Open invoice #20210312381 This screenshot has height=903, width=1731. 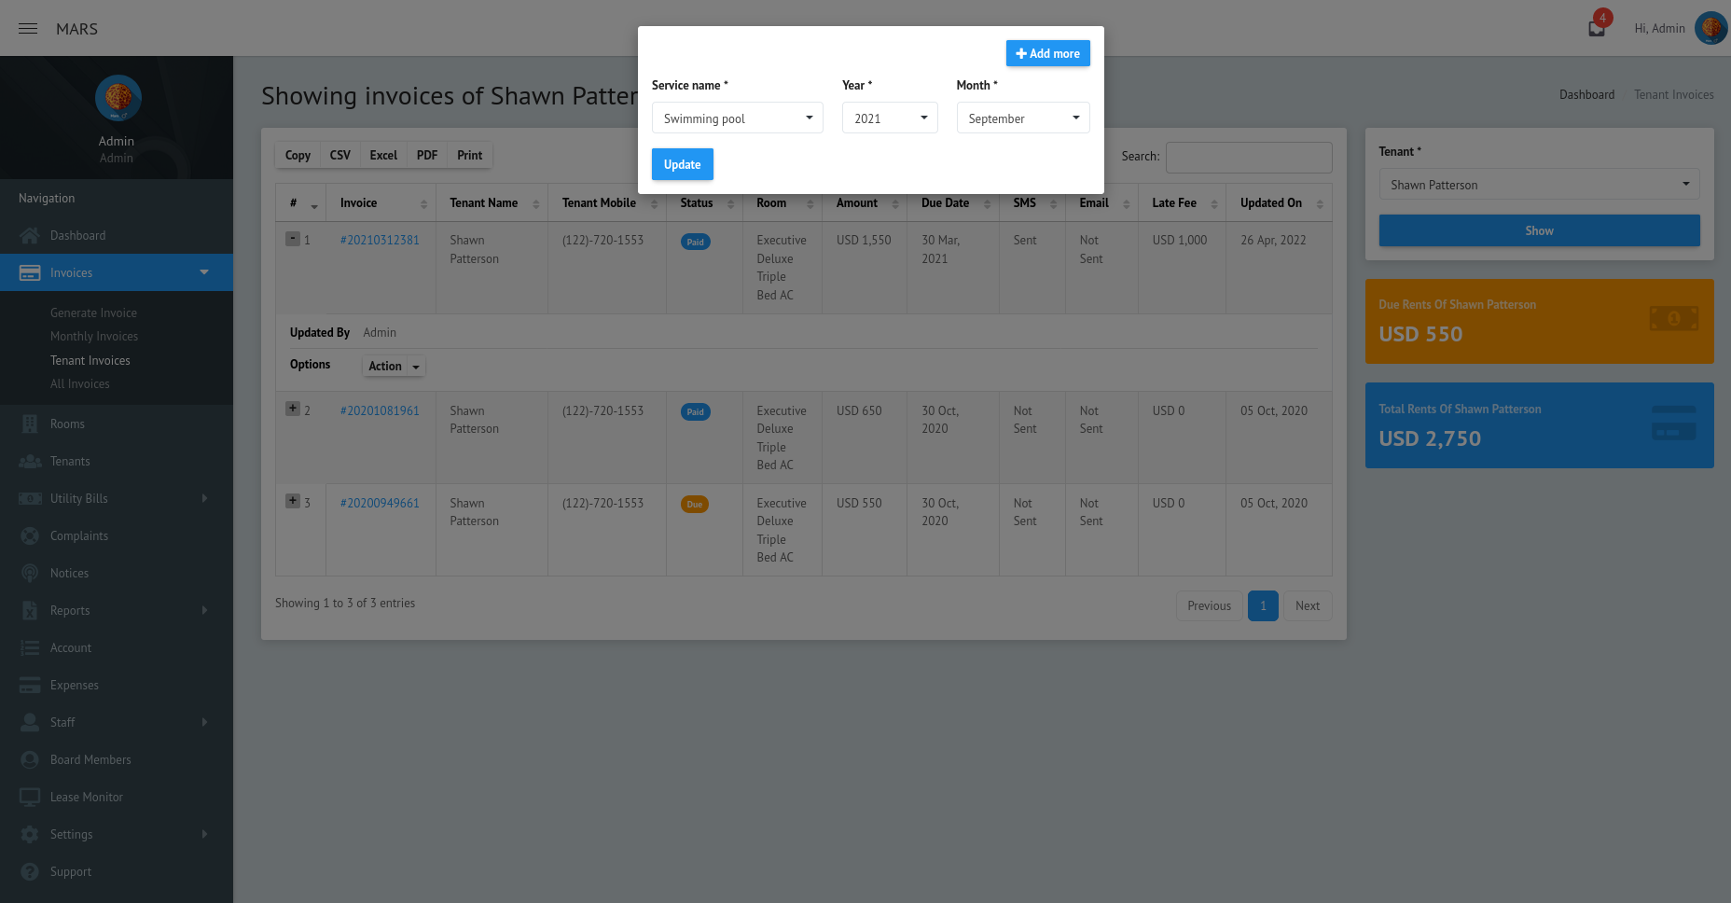point(379,240)
